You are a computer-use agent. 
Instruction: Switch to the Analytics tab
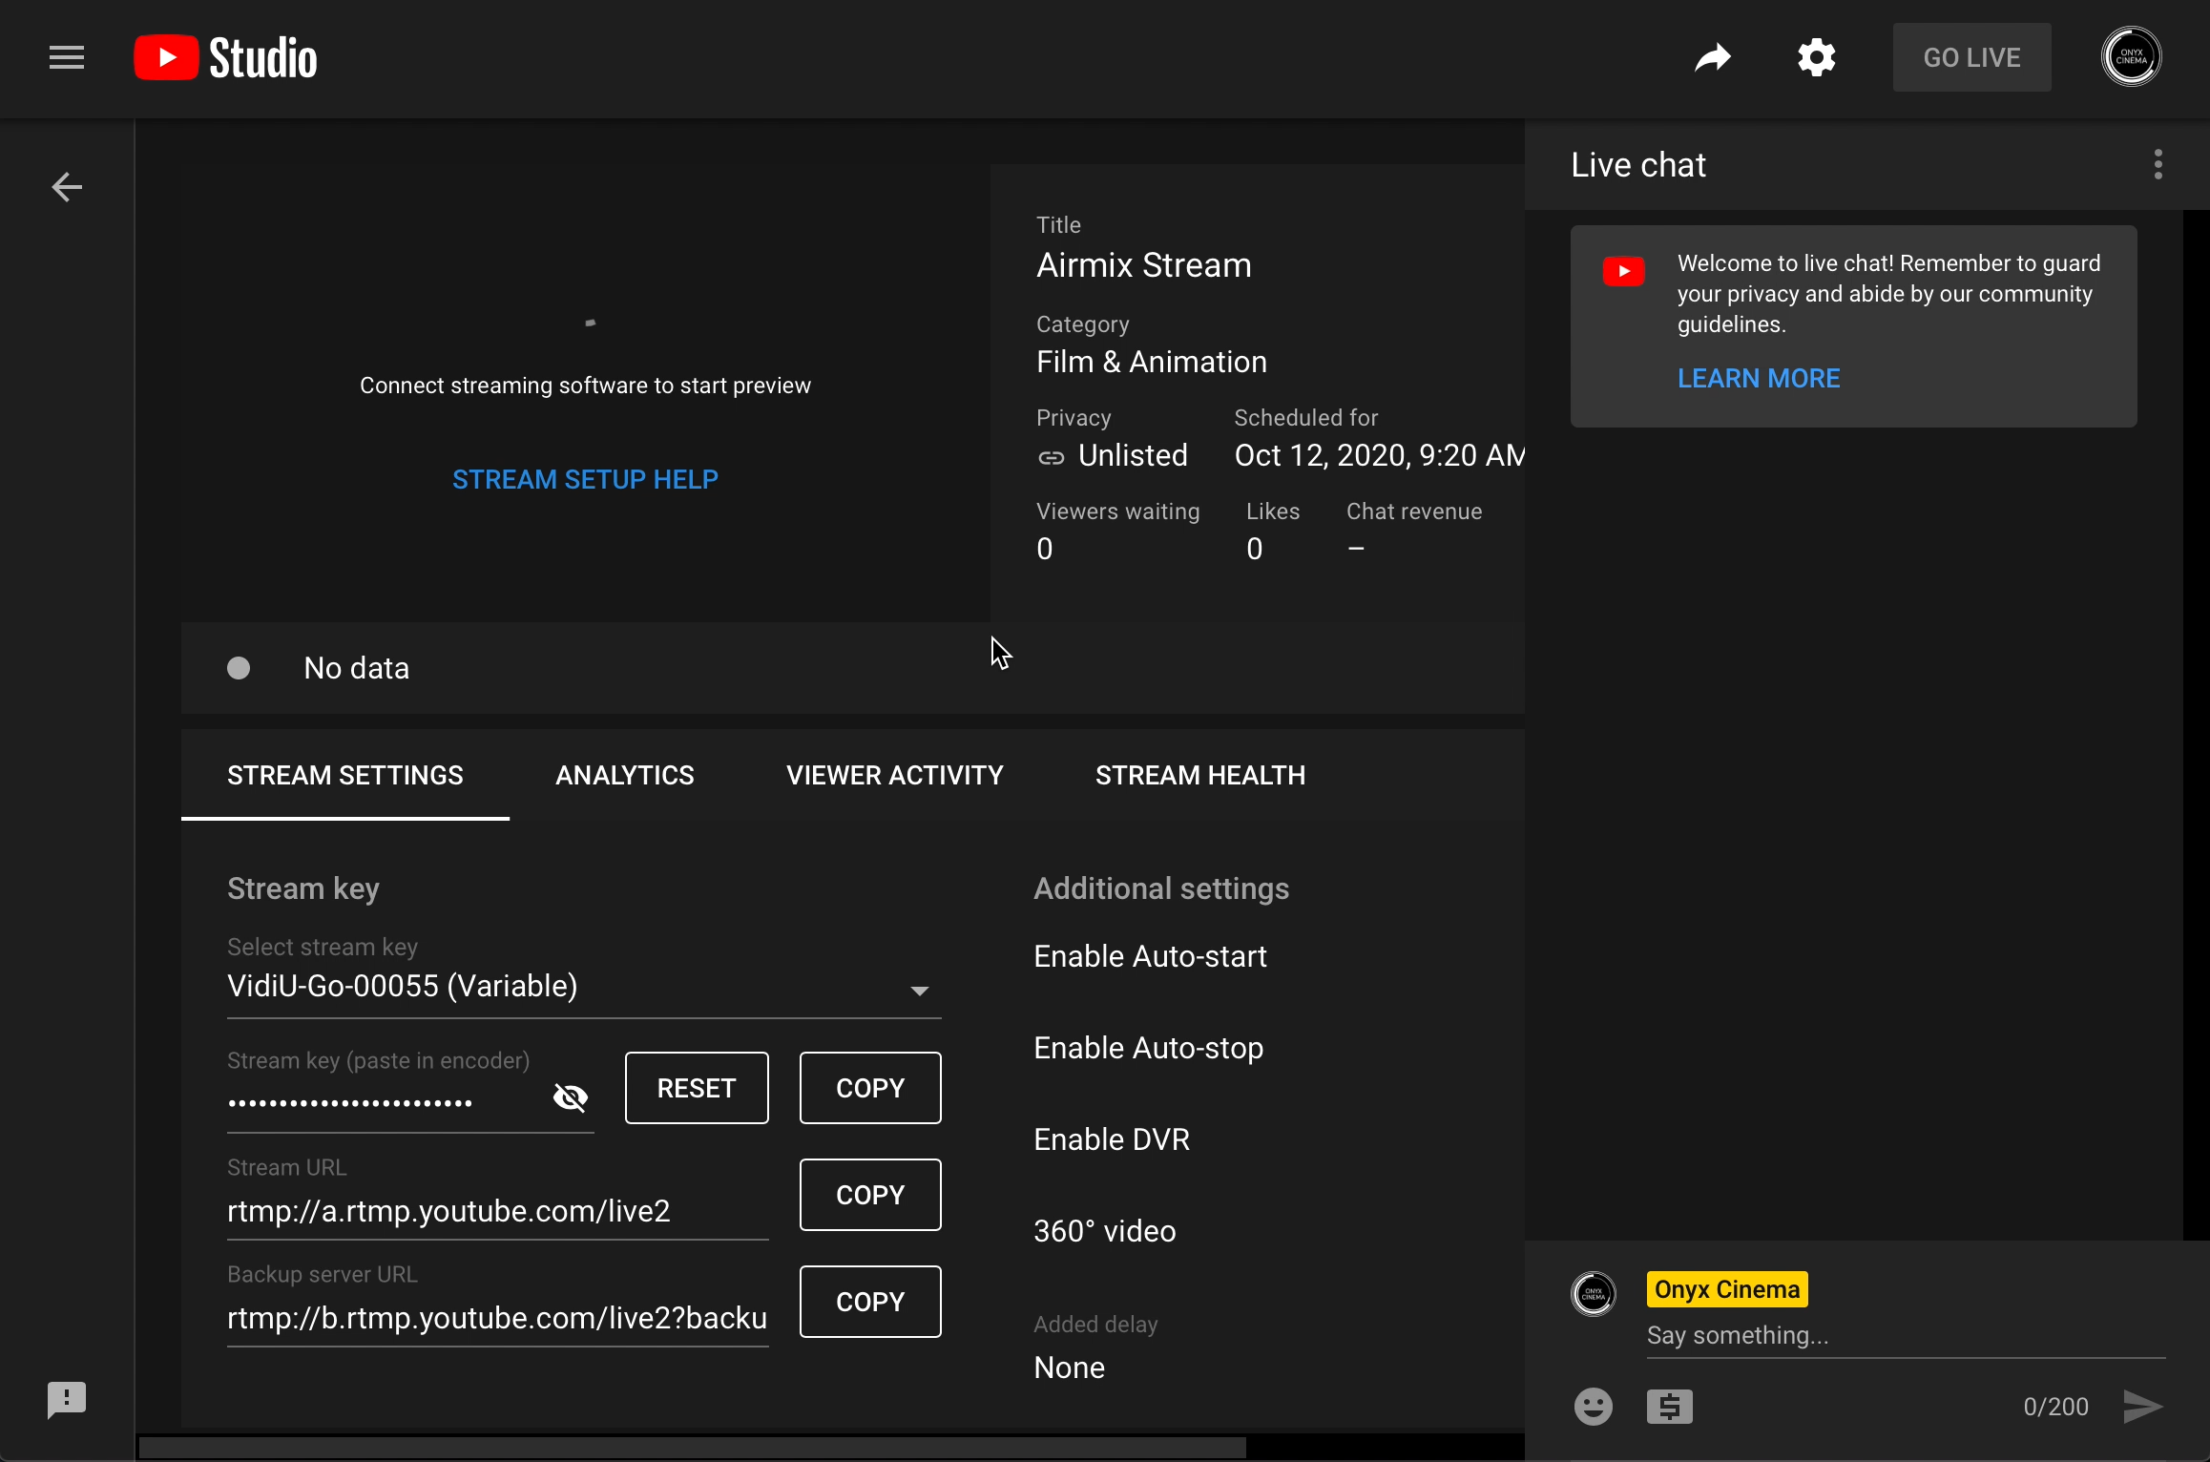click(625, 775)
